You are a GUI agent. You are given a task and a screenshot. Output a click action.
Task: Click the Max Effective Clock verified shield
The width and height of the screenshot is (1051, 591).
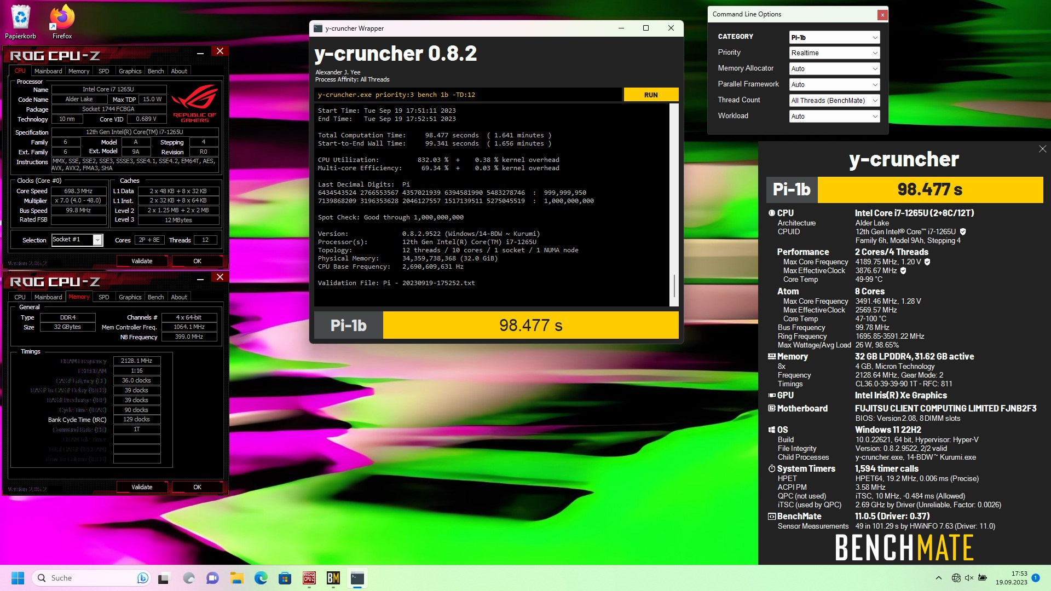(x=903, y=271)
